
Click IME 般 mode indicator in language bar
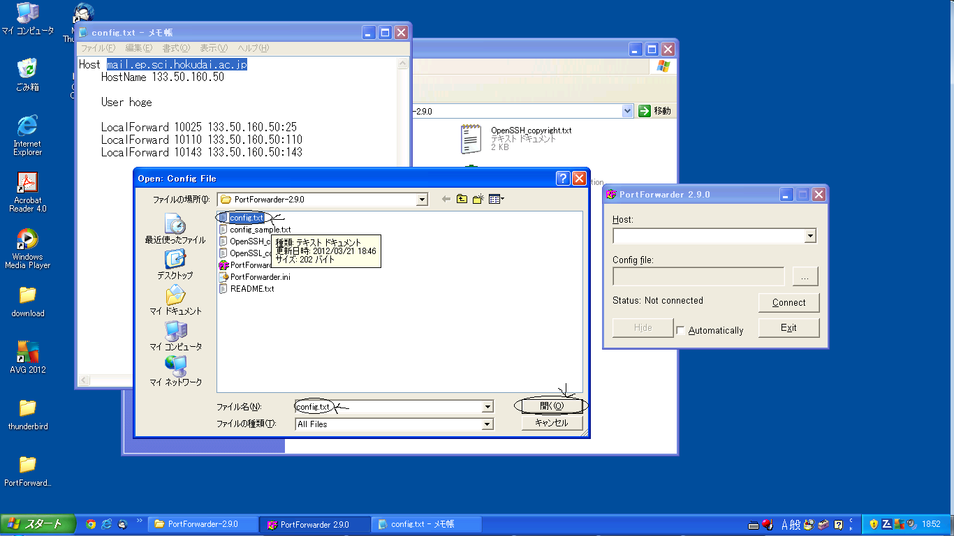(x=795, y=525)
